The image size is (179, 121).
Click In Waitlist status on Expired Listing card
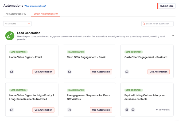coord(163,110)
